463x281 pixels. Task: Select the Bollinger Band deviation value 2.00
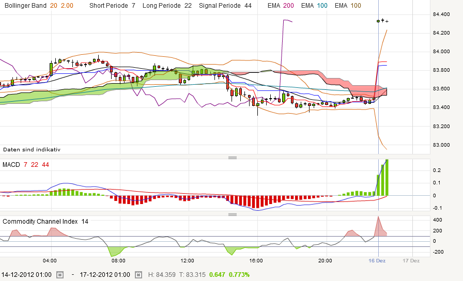(x=67, y=6)
